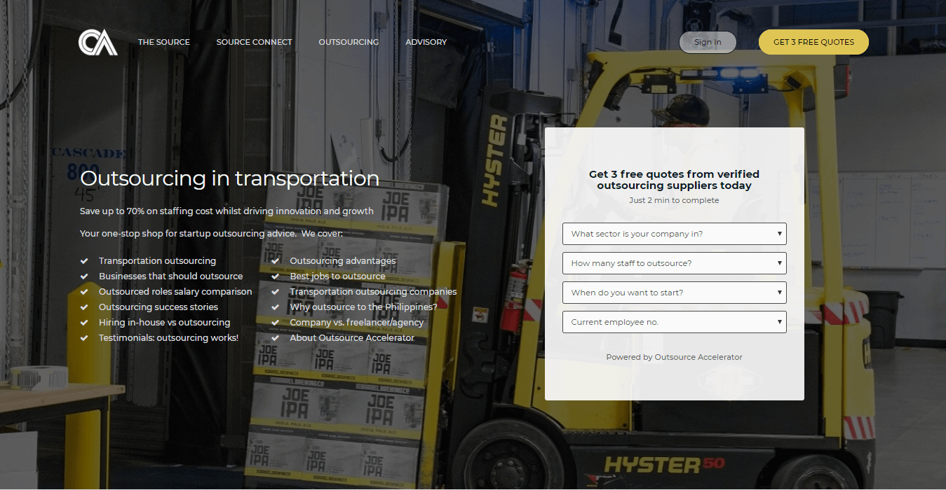Screen dimensions: 946x490
Task: Open the start date dropdown
Action: (674, 293)
